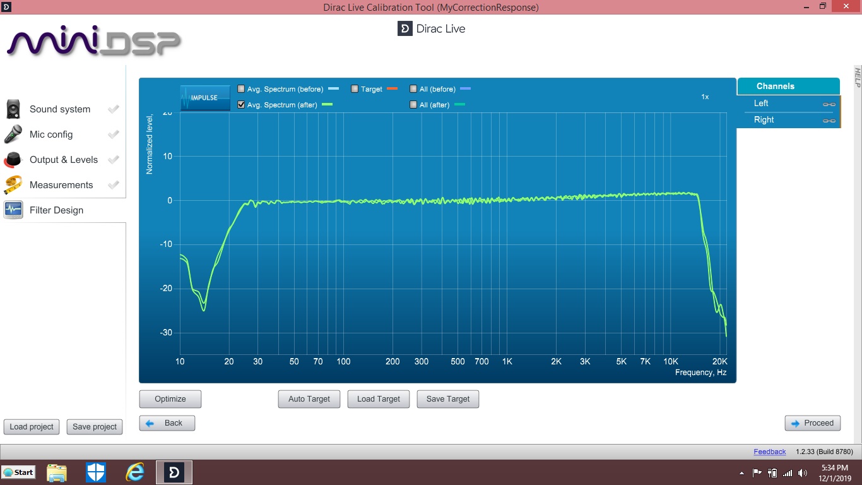Click the speaker icon for Sound system
The width and height of the screenshot is (862, 485).
(14, 109)
